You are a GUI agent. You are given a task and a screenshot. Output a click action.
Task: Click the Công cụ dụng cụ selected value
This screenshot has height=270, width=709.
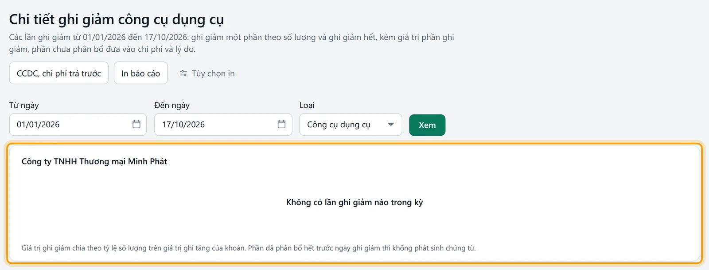(x=339, y=125)
